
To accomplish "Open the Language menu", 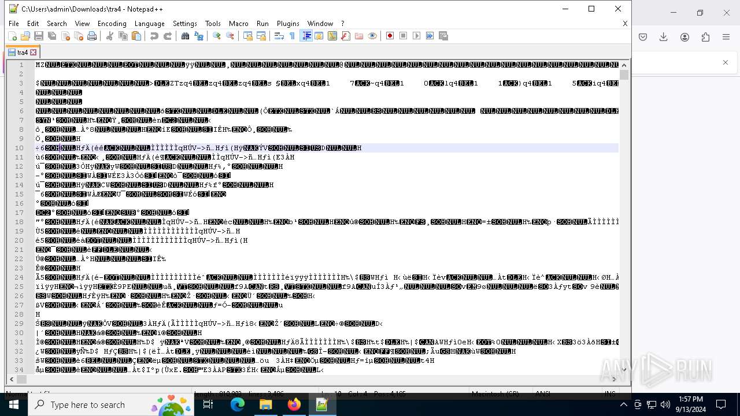I will click(150, 24).
